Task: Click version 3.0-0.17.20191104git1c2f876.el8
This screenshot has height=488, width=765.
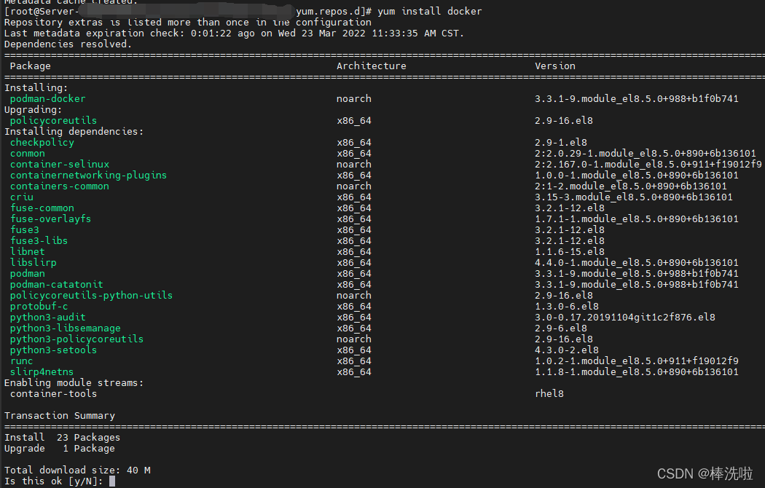Action: coord(625,317)
